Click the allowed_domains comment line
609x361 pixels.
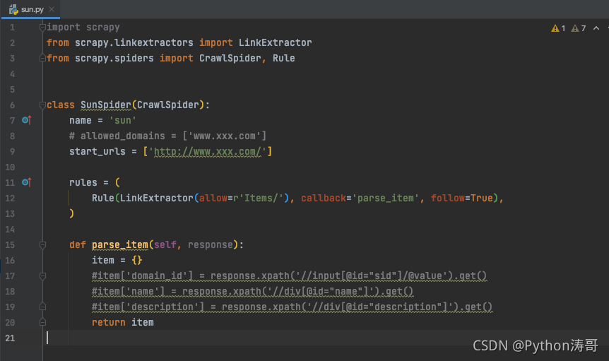pos(167,136)
